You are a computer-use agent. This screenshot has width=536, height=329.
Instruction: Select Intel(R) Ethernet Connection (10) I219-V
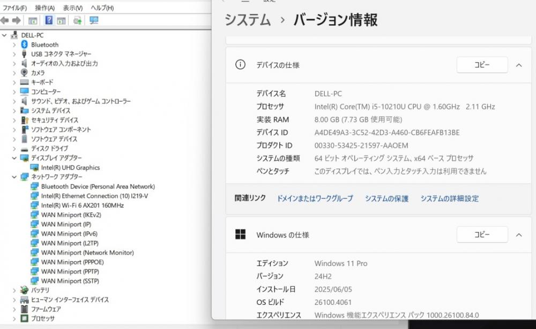tap(95, 196)
